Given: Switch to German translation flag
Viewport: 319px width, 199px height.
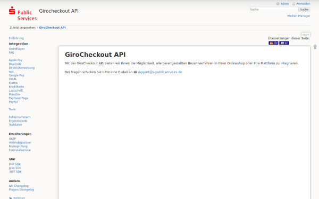Looking at the screenshot, I should (273, 43).
